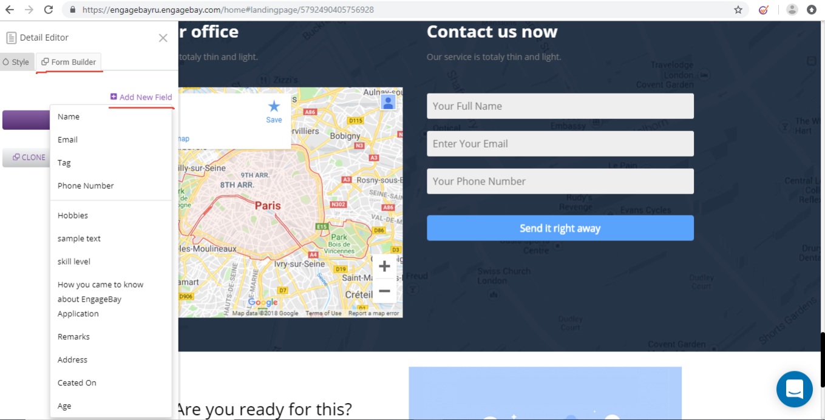The image size is (825, 420).
Task: Click the page vertical scrollbar thumb
Action: (x=822, y=359)
